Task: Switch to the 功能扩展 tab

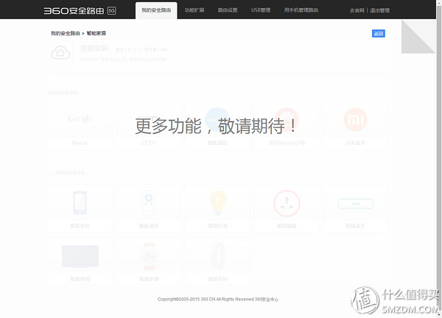Action: (194, 10)
